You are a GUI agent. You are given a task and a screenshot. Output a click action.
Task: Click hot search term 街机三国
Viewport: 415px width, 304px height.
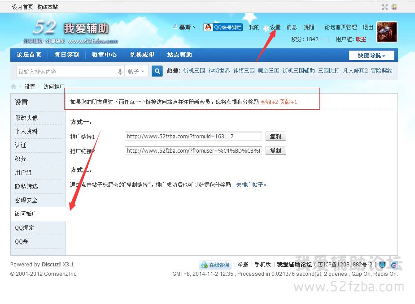(194, 71)
